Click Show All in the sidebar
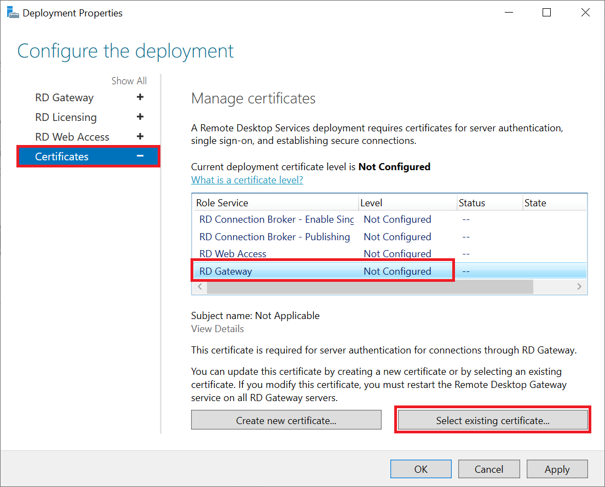Viewport: 605px width, 487px height. [x=129, y=81]
